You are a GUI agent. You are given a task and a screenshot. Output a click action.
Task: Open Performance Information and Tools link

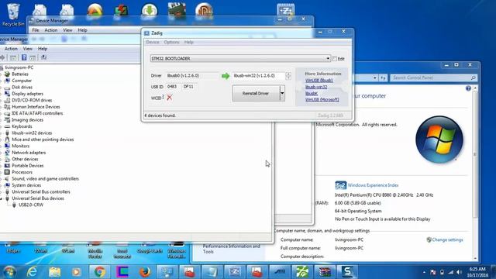click(x=231, y=249)
